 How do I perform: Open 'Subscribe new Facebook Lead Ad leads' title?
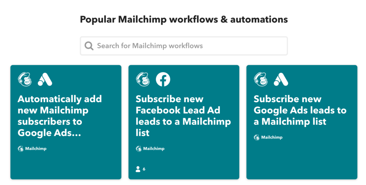[183, 116]
